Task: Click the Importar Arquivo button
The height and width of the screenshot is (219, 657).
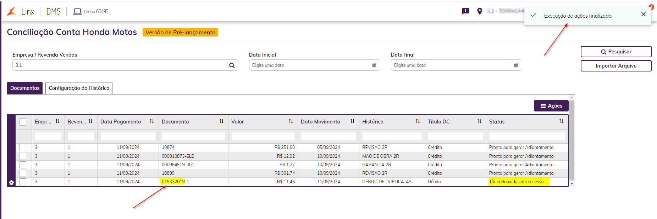Action: 616,66
